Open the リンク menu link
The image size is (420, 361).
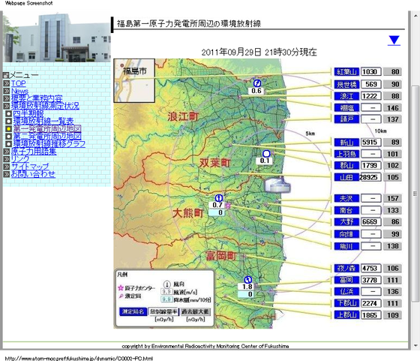pyautogui.click(x=19, y=159)
